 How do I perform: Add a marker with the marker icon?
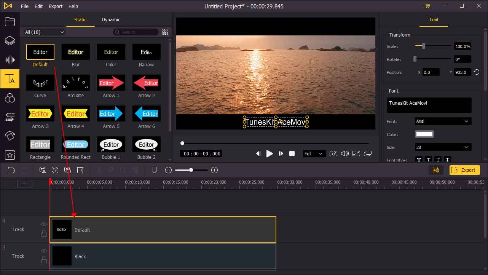[155, 170]
